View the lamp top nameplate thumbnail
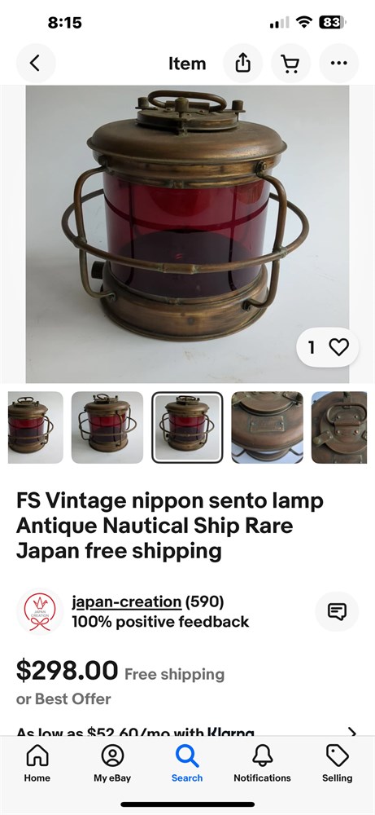375x815 pixels. tap(267, 427)
